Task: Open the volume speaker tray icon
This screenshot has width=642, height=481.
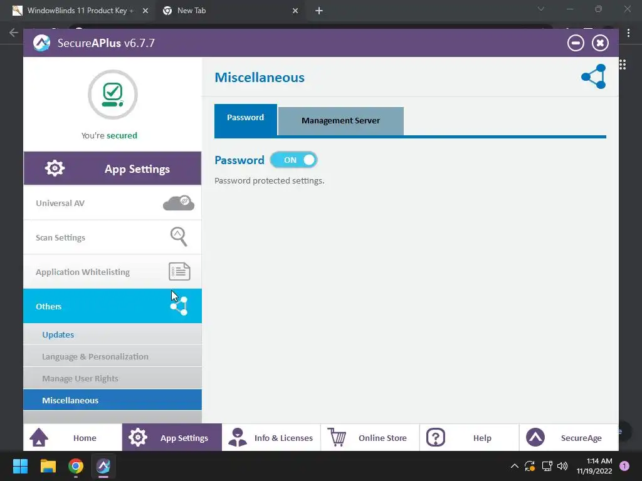Action: (562, 466)
